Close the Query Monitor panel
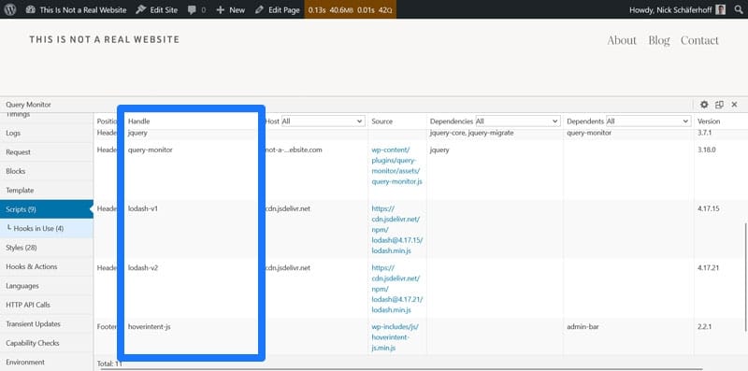Screen dimensions: 748x371 (x=734, y=105)
